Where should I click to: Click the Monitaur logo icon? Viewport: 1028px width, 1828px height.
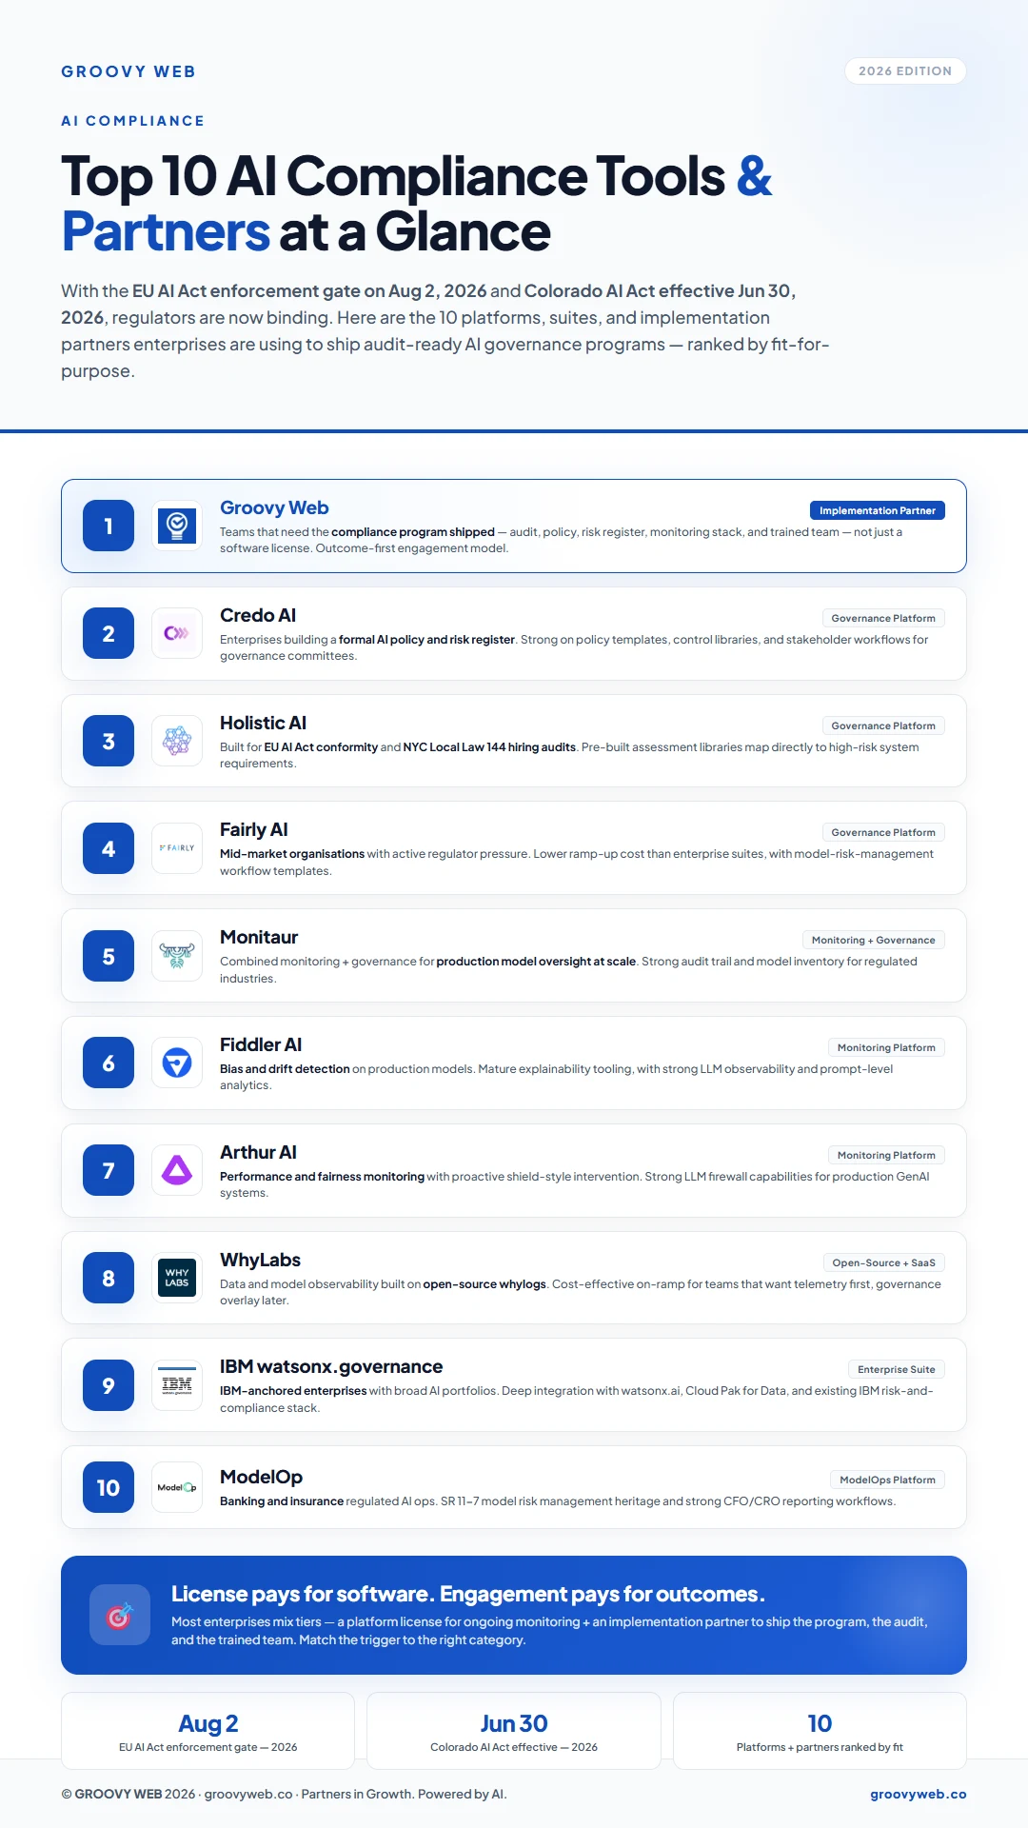177,956
